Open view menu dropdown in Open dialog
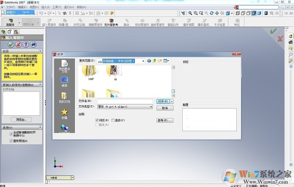The width and height of the screenshot is (294, 187). [166, 61]
